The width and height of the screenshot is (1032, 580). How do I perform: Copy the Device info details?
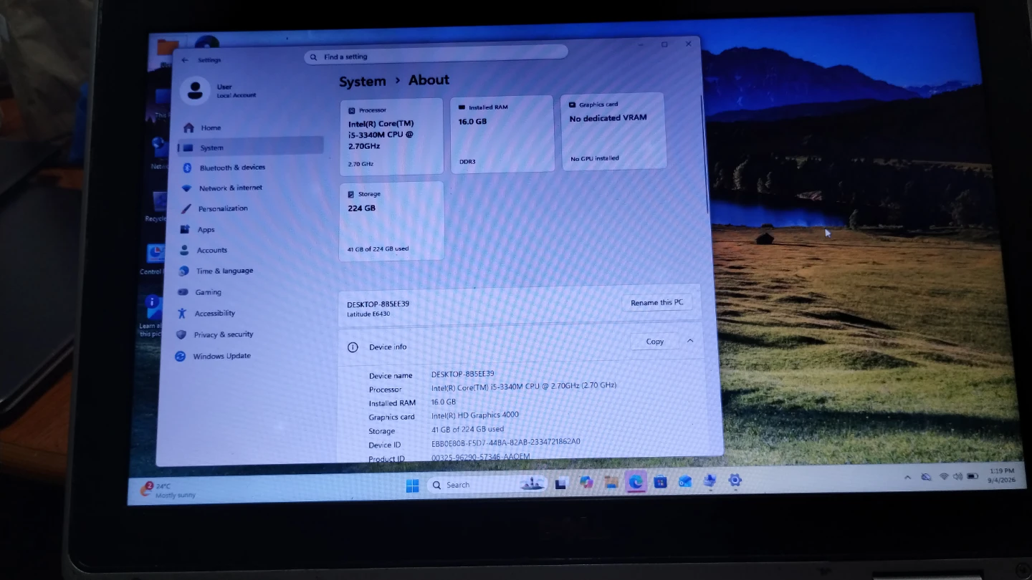click(x=654, y=342)
